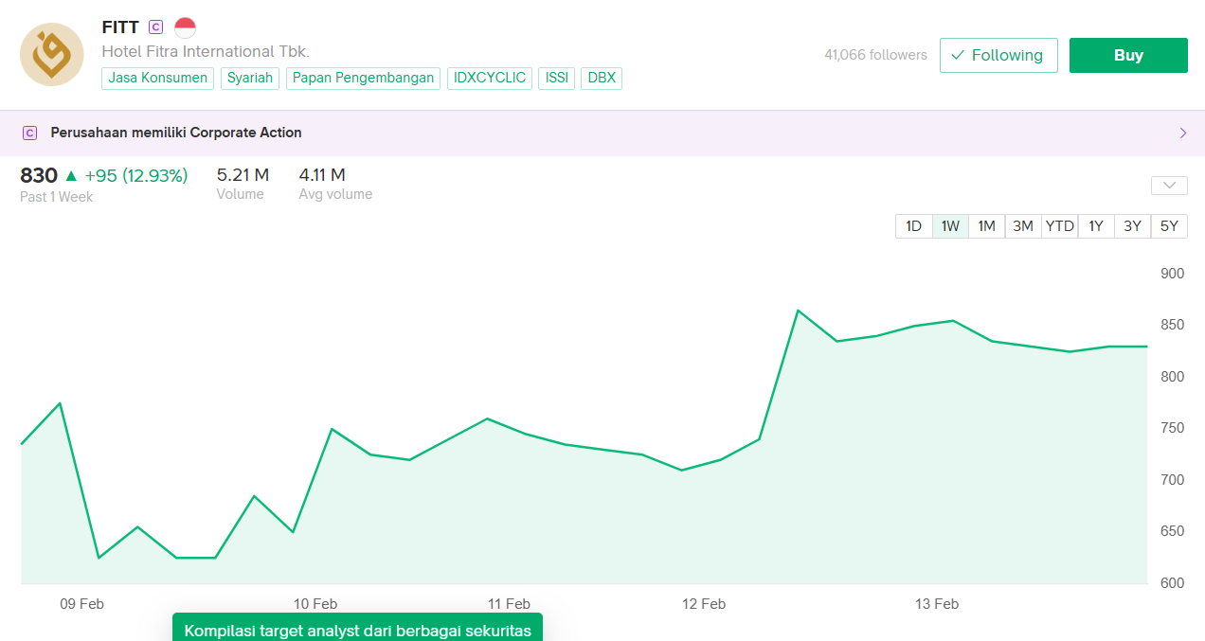The width and height of the screenshot is (1205, 641).
Task: Click the corporate action badge beside FITT
Action: (x=156, y=27)
